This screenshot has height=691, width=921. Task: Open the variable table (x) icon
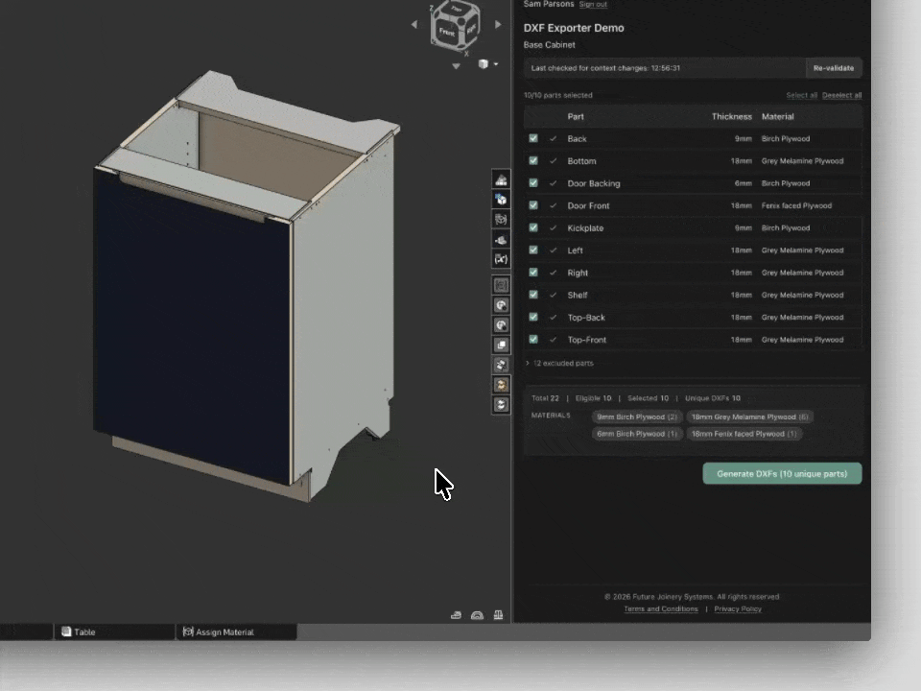(x=501, y=259)
